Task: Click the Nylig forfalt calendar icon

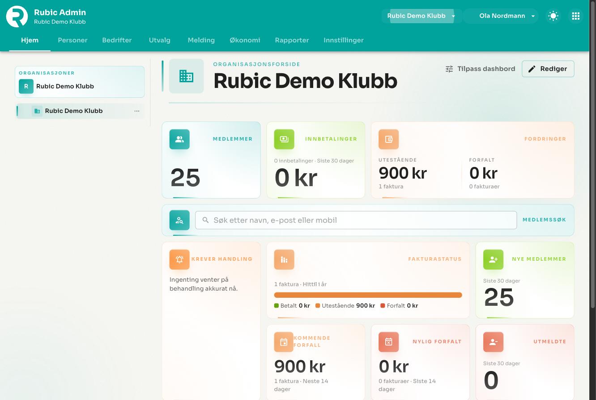Action: point(389,342)
